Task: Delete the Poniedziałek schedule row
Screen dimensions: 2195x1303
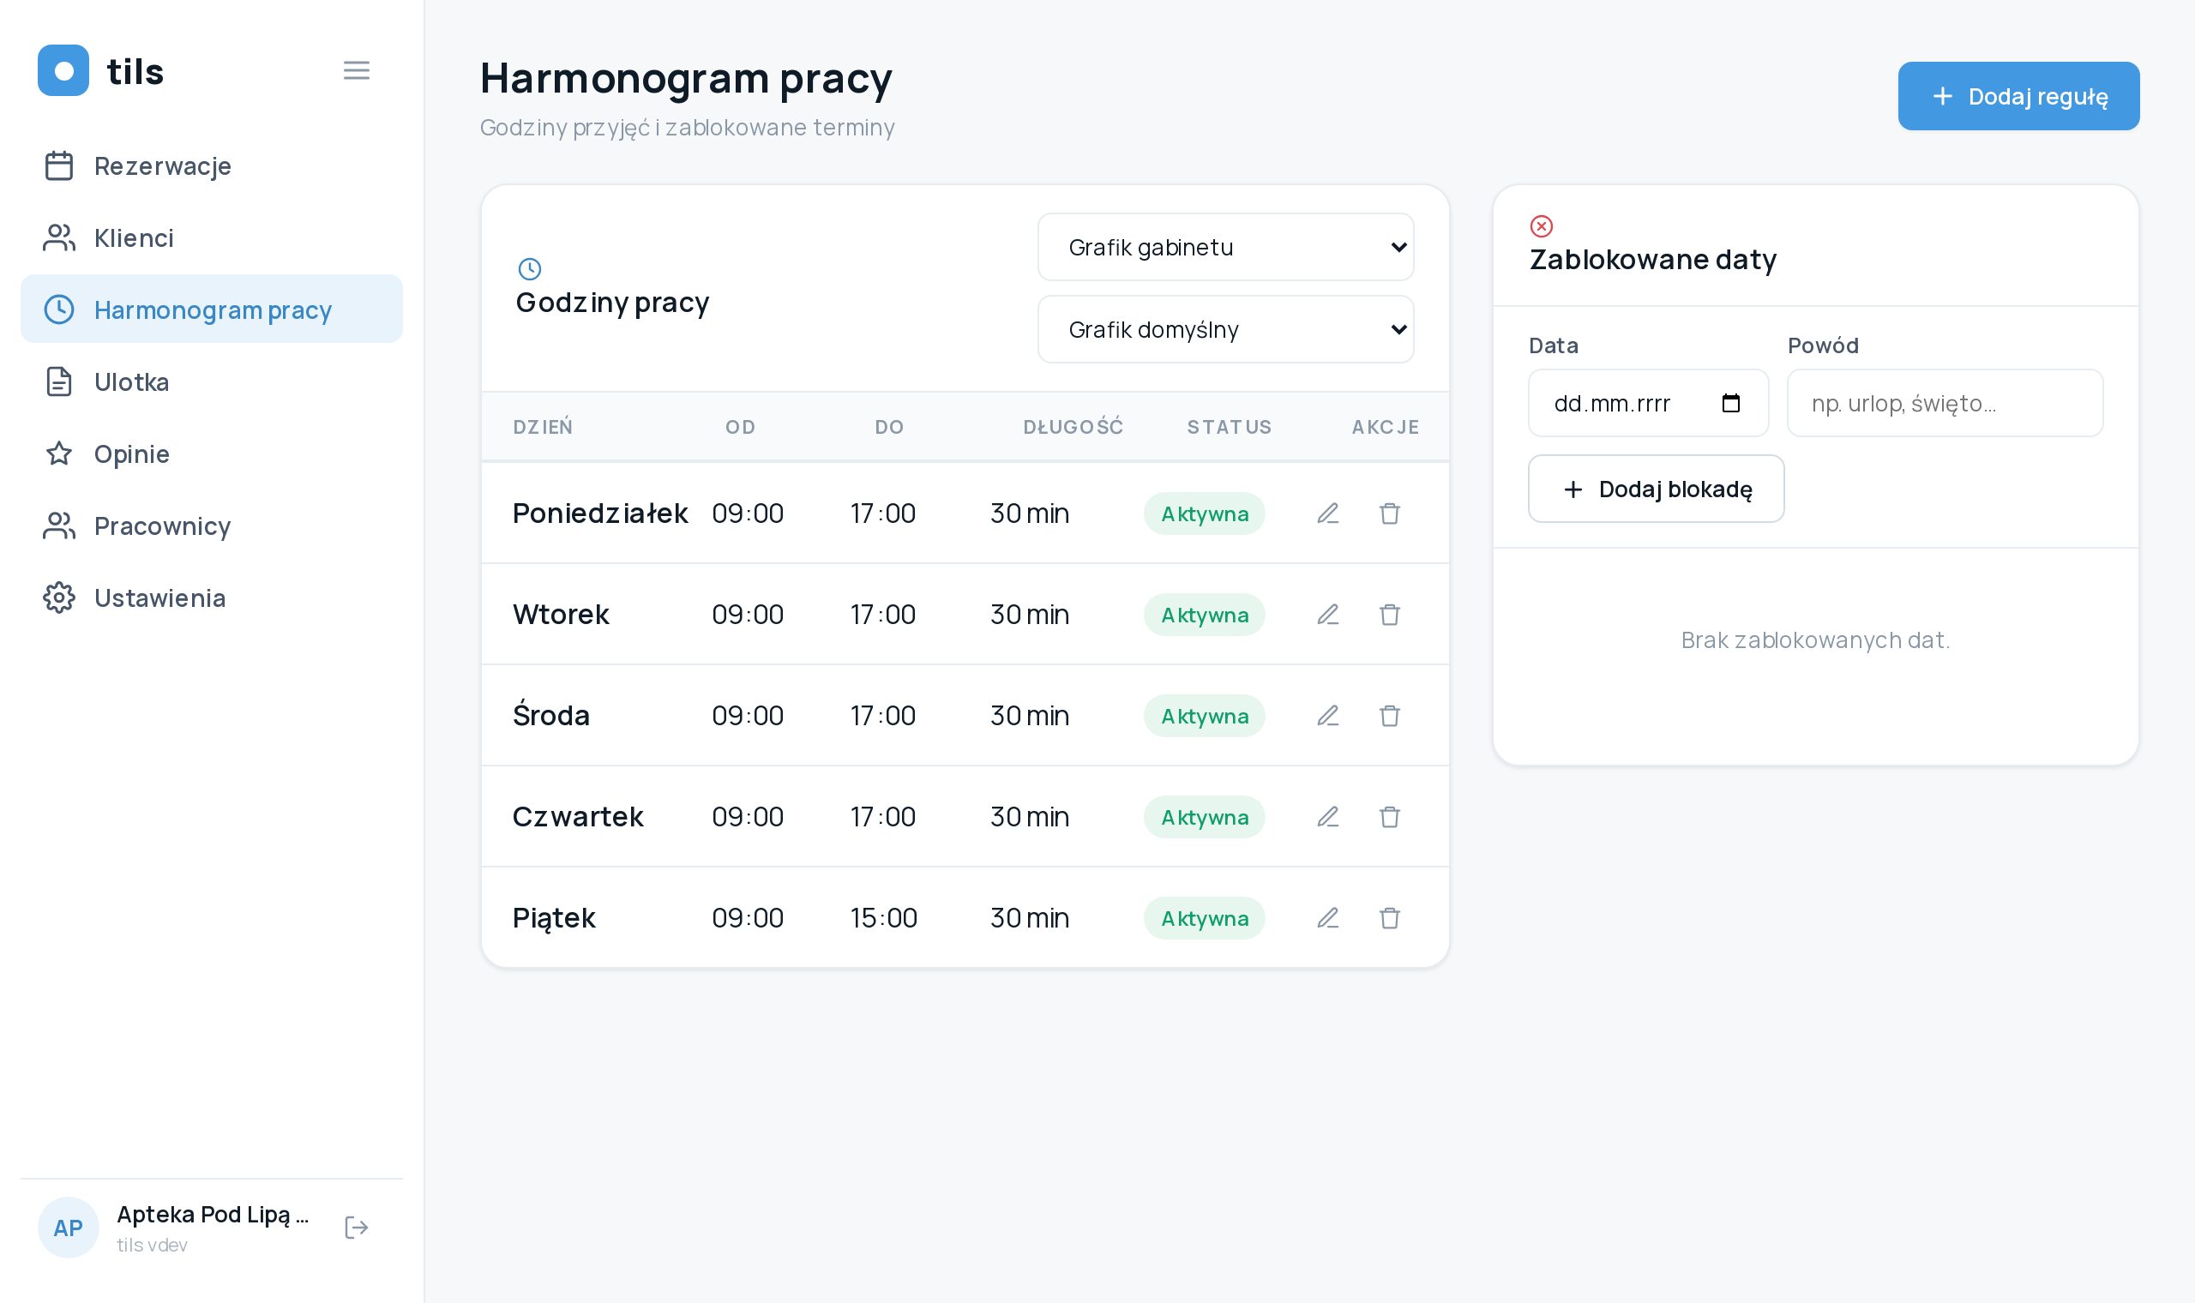Action: pos(1389,513)
